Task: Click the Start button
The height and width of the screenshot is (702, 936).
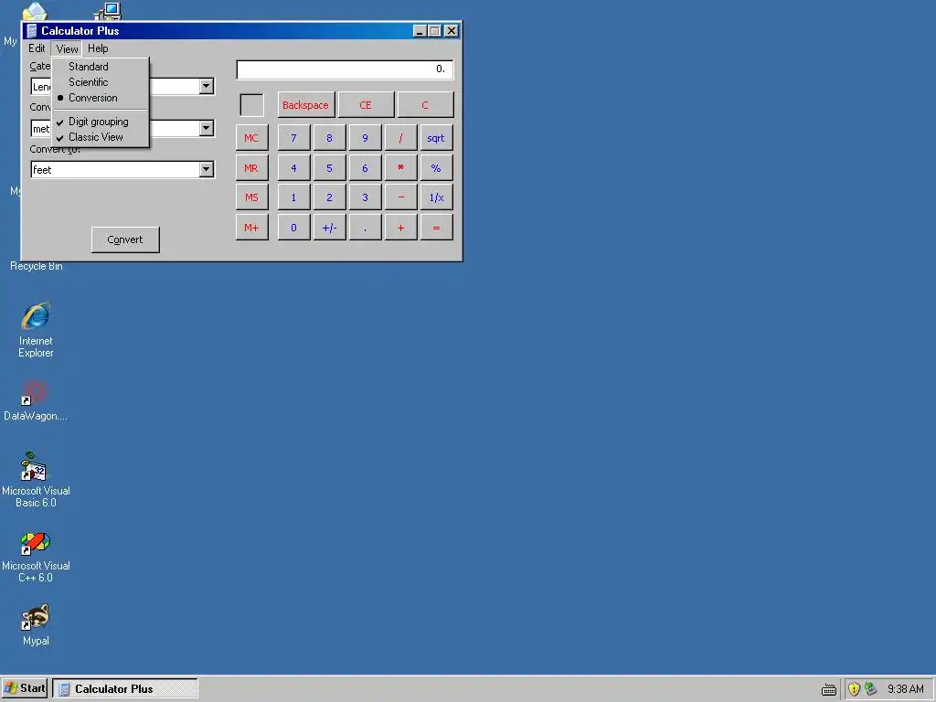Action: coord(25,688)
